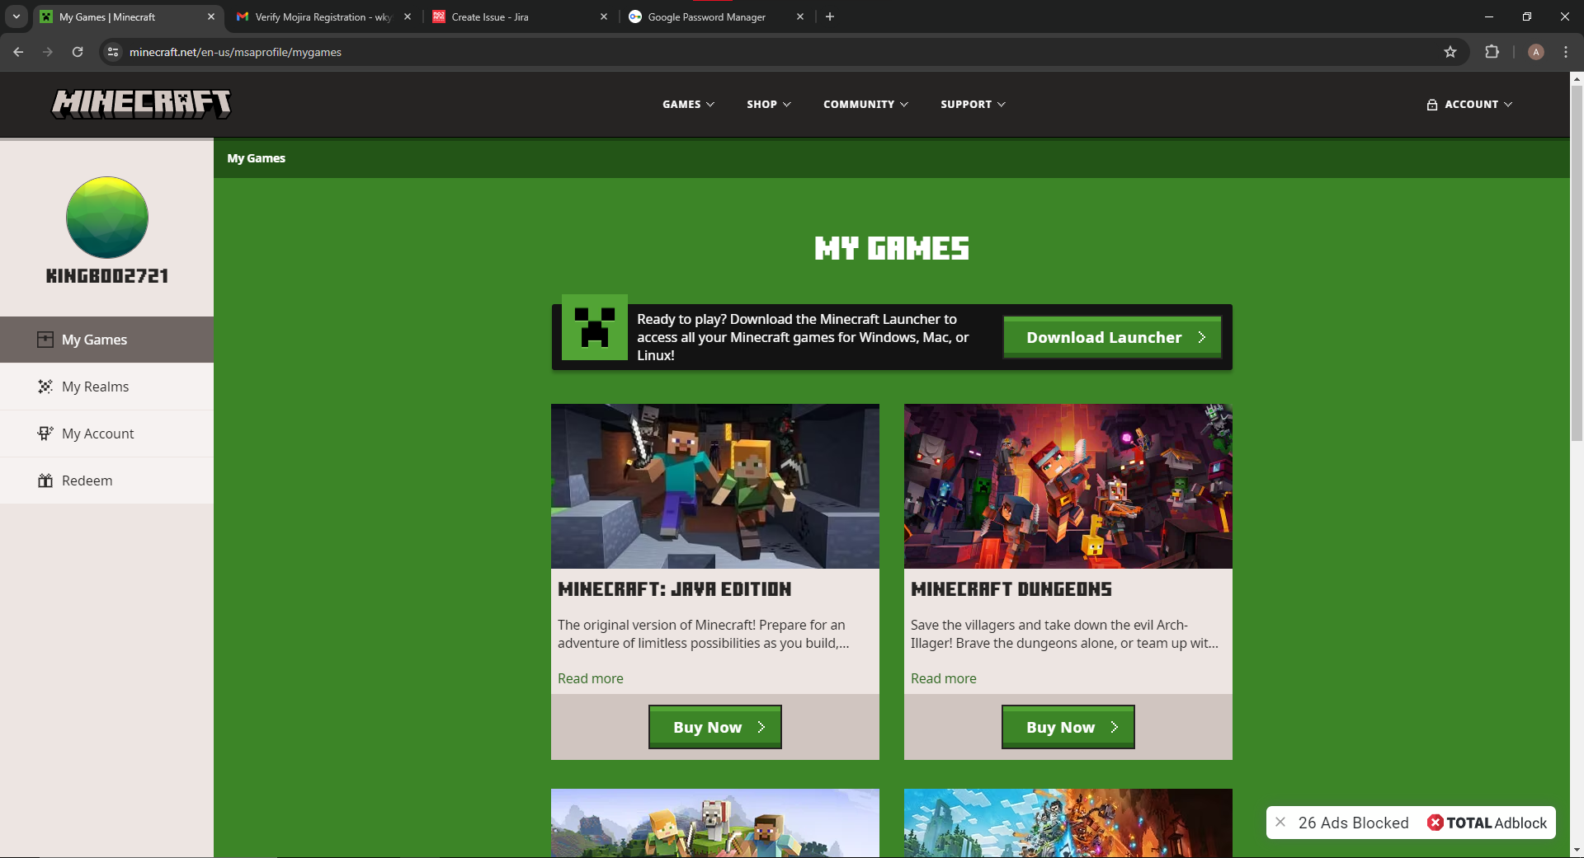Buy Now for Minecraft Dungeons
Image resolution: width=1584 pixels, height=858 pixels.
click(x=1068, y=727)
